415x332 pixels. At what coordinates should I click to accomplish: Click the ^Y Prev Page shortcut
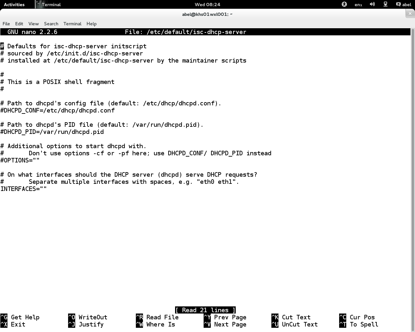[x=225, y=317]
